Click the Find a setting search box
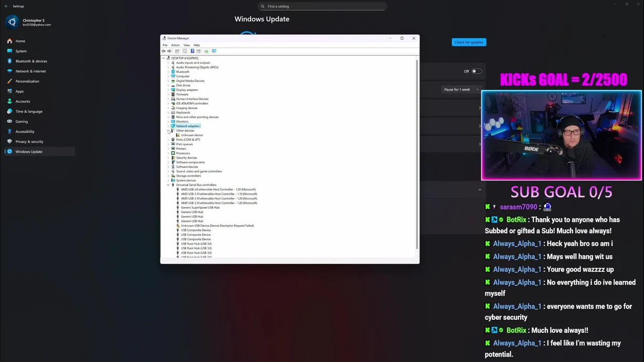644x362 pixels. (x=323, y=6)
